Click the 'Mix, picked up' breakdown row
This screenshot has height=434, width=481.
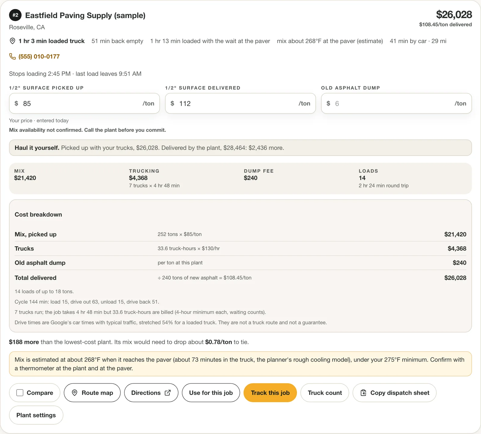click(x=240, y=234)
